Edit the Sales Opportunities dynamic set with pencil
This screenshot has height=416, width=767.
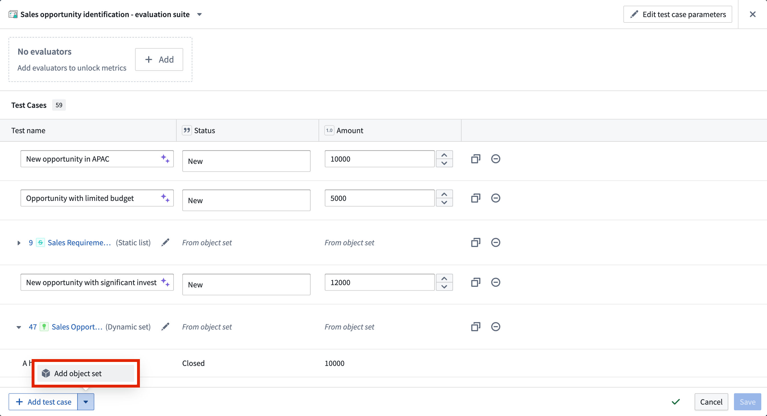165,327
